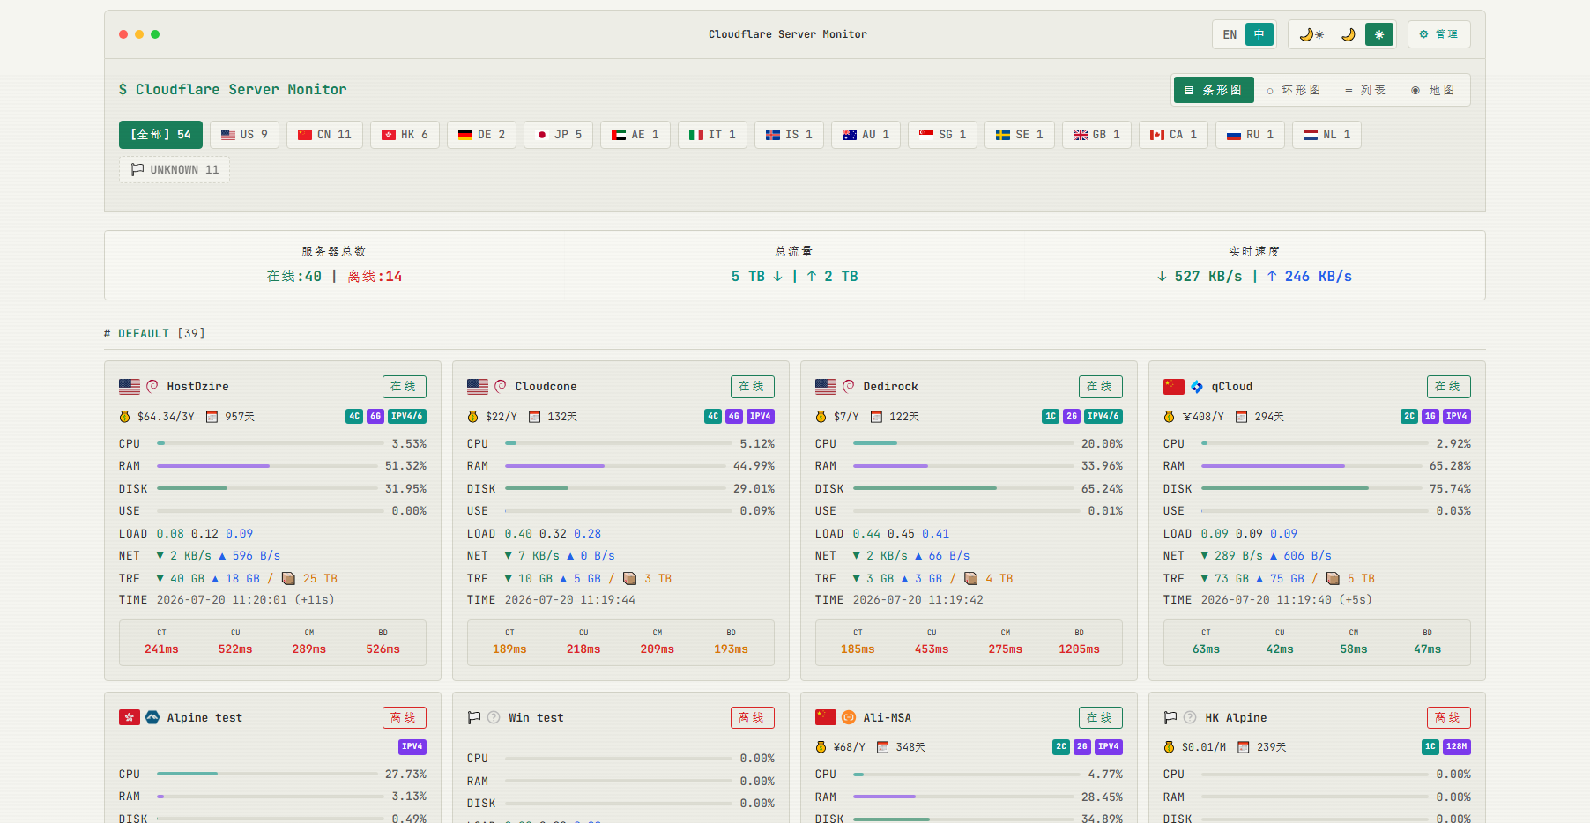Filter servers by US 9
Viewport: 1590px width, 823px height.
point(244,135)
